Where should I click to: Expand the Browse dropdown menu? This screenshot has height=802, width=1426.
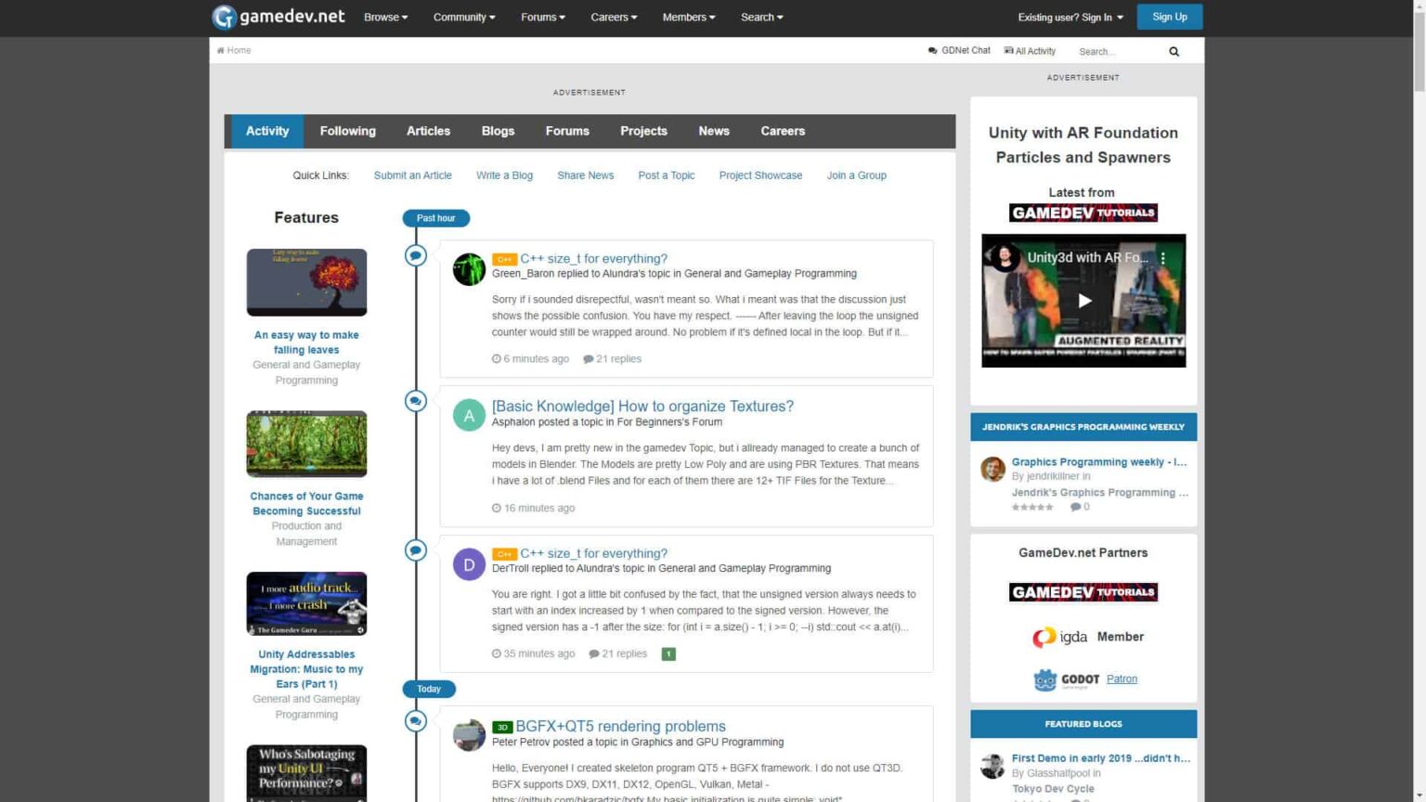[x=385, y=17]
